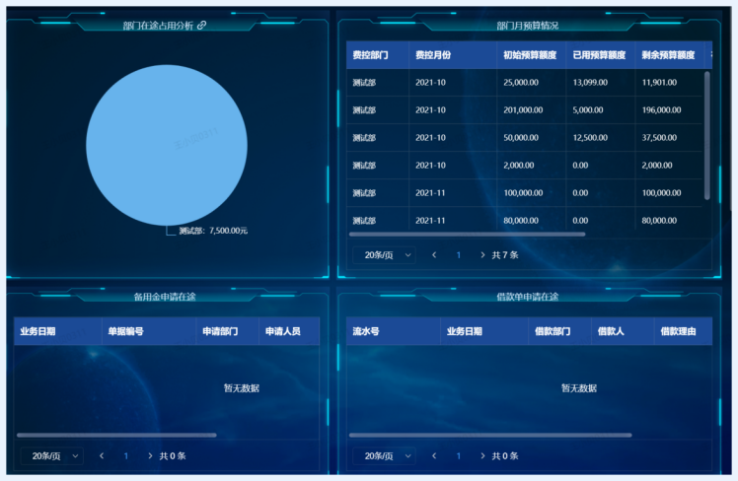Click horizontal scrollbar under 部门月预算情况 table
Image resolution: width=738 pixels, height=481 pixels.
(467, 235)
